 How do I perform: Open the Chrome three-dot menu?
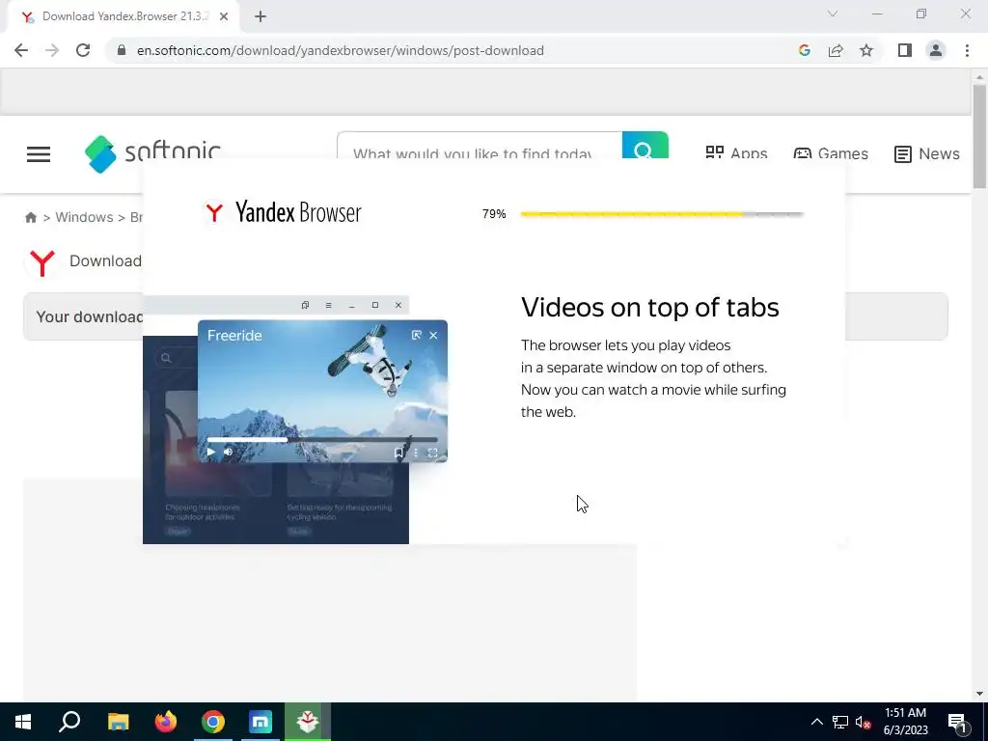[967, 50]
